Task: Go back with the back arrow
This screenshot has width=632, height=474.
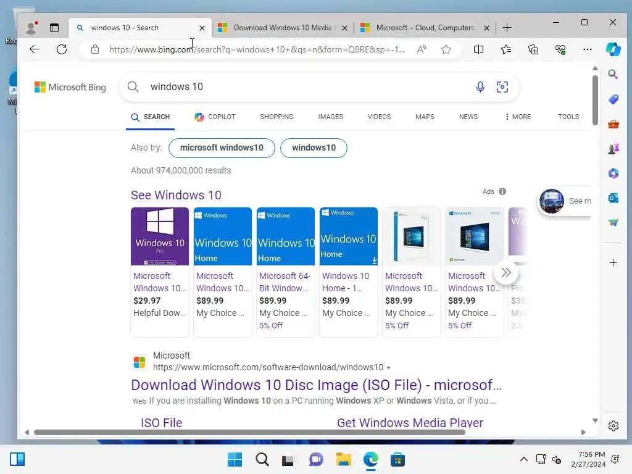Action: [35, 49]
